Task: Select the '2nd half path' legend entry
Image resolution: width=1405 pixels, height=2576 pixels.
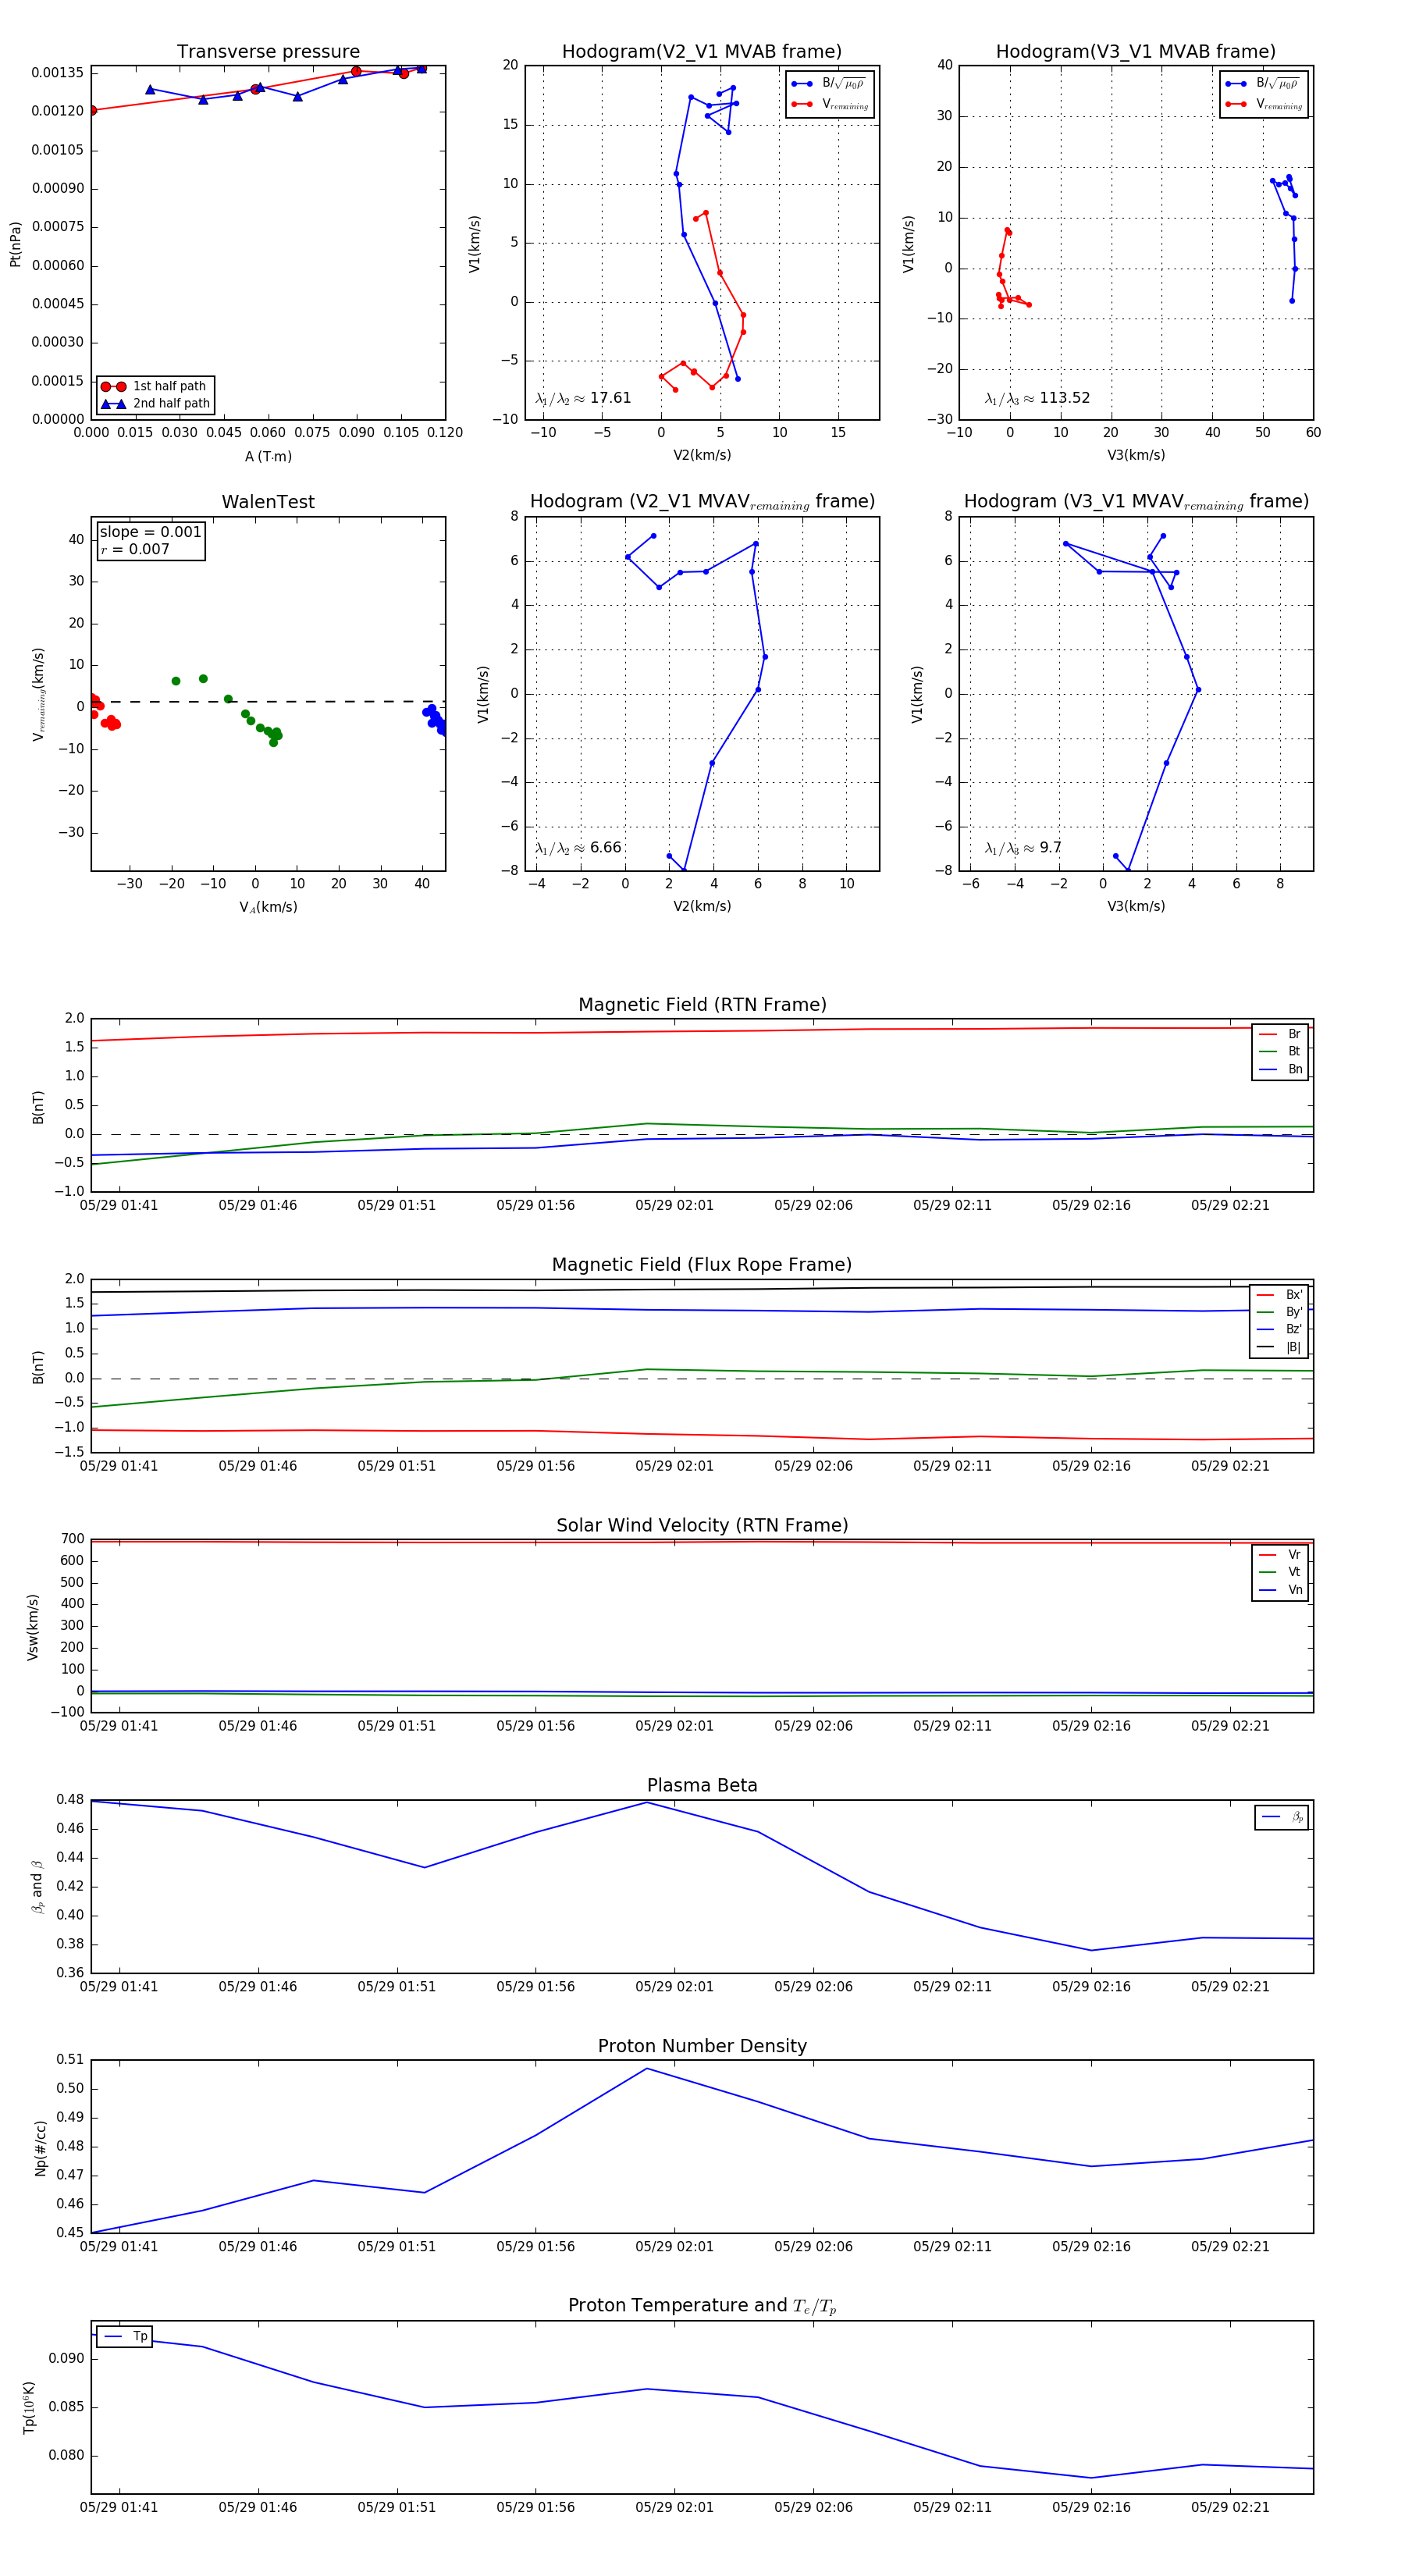Action: point(155,404)
